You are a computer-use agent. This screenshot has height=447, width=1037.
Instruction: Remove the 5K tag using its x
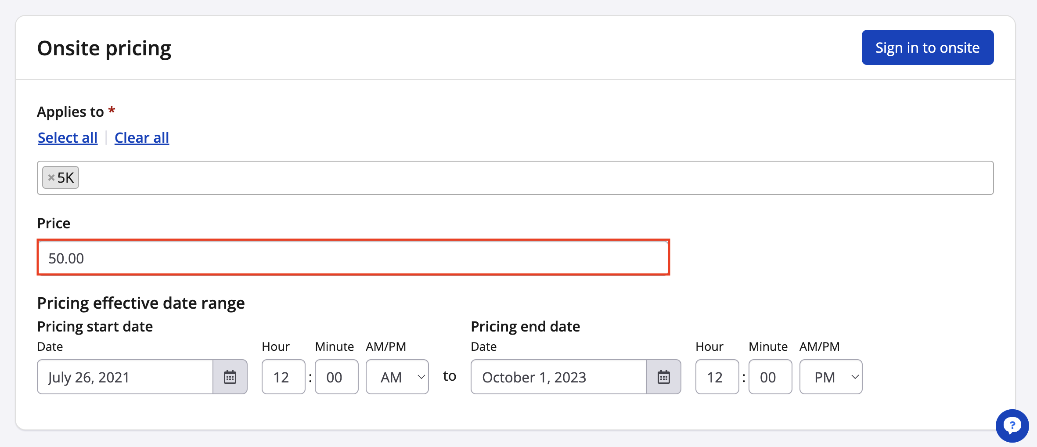pyautogui.click(x=51, y=178)
